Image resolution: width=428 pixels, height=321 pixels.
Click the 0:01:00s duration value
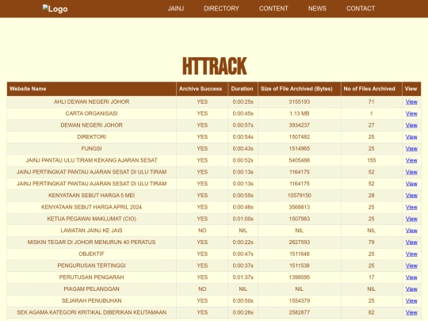(x=243, y=219)
